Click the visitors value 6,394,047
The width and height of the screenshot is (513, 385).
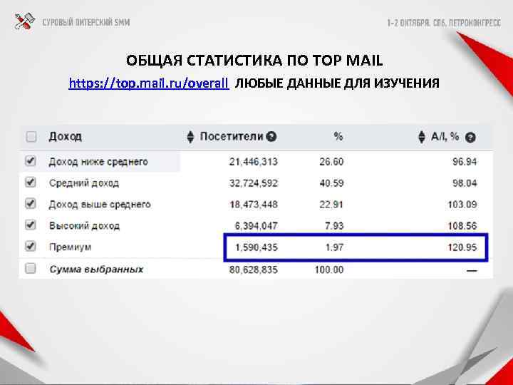[x=256, y=225]
